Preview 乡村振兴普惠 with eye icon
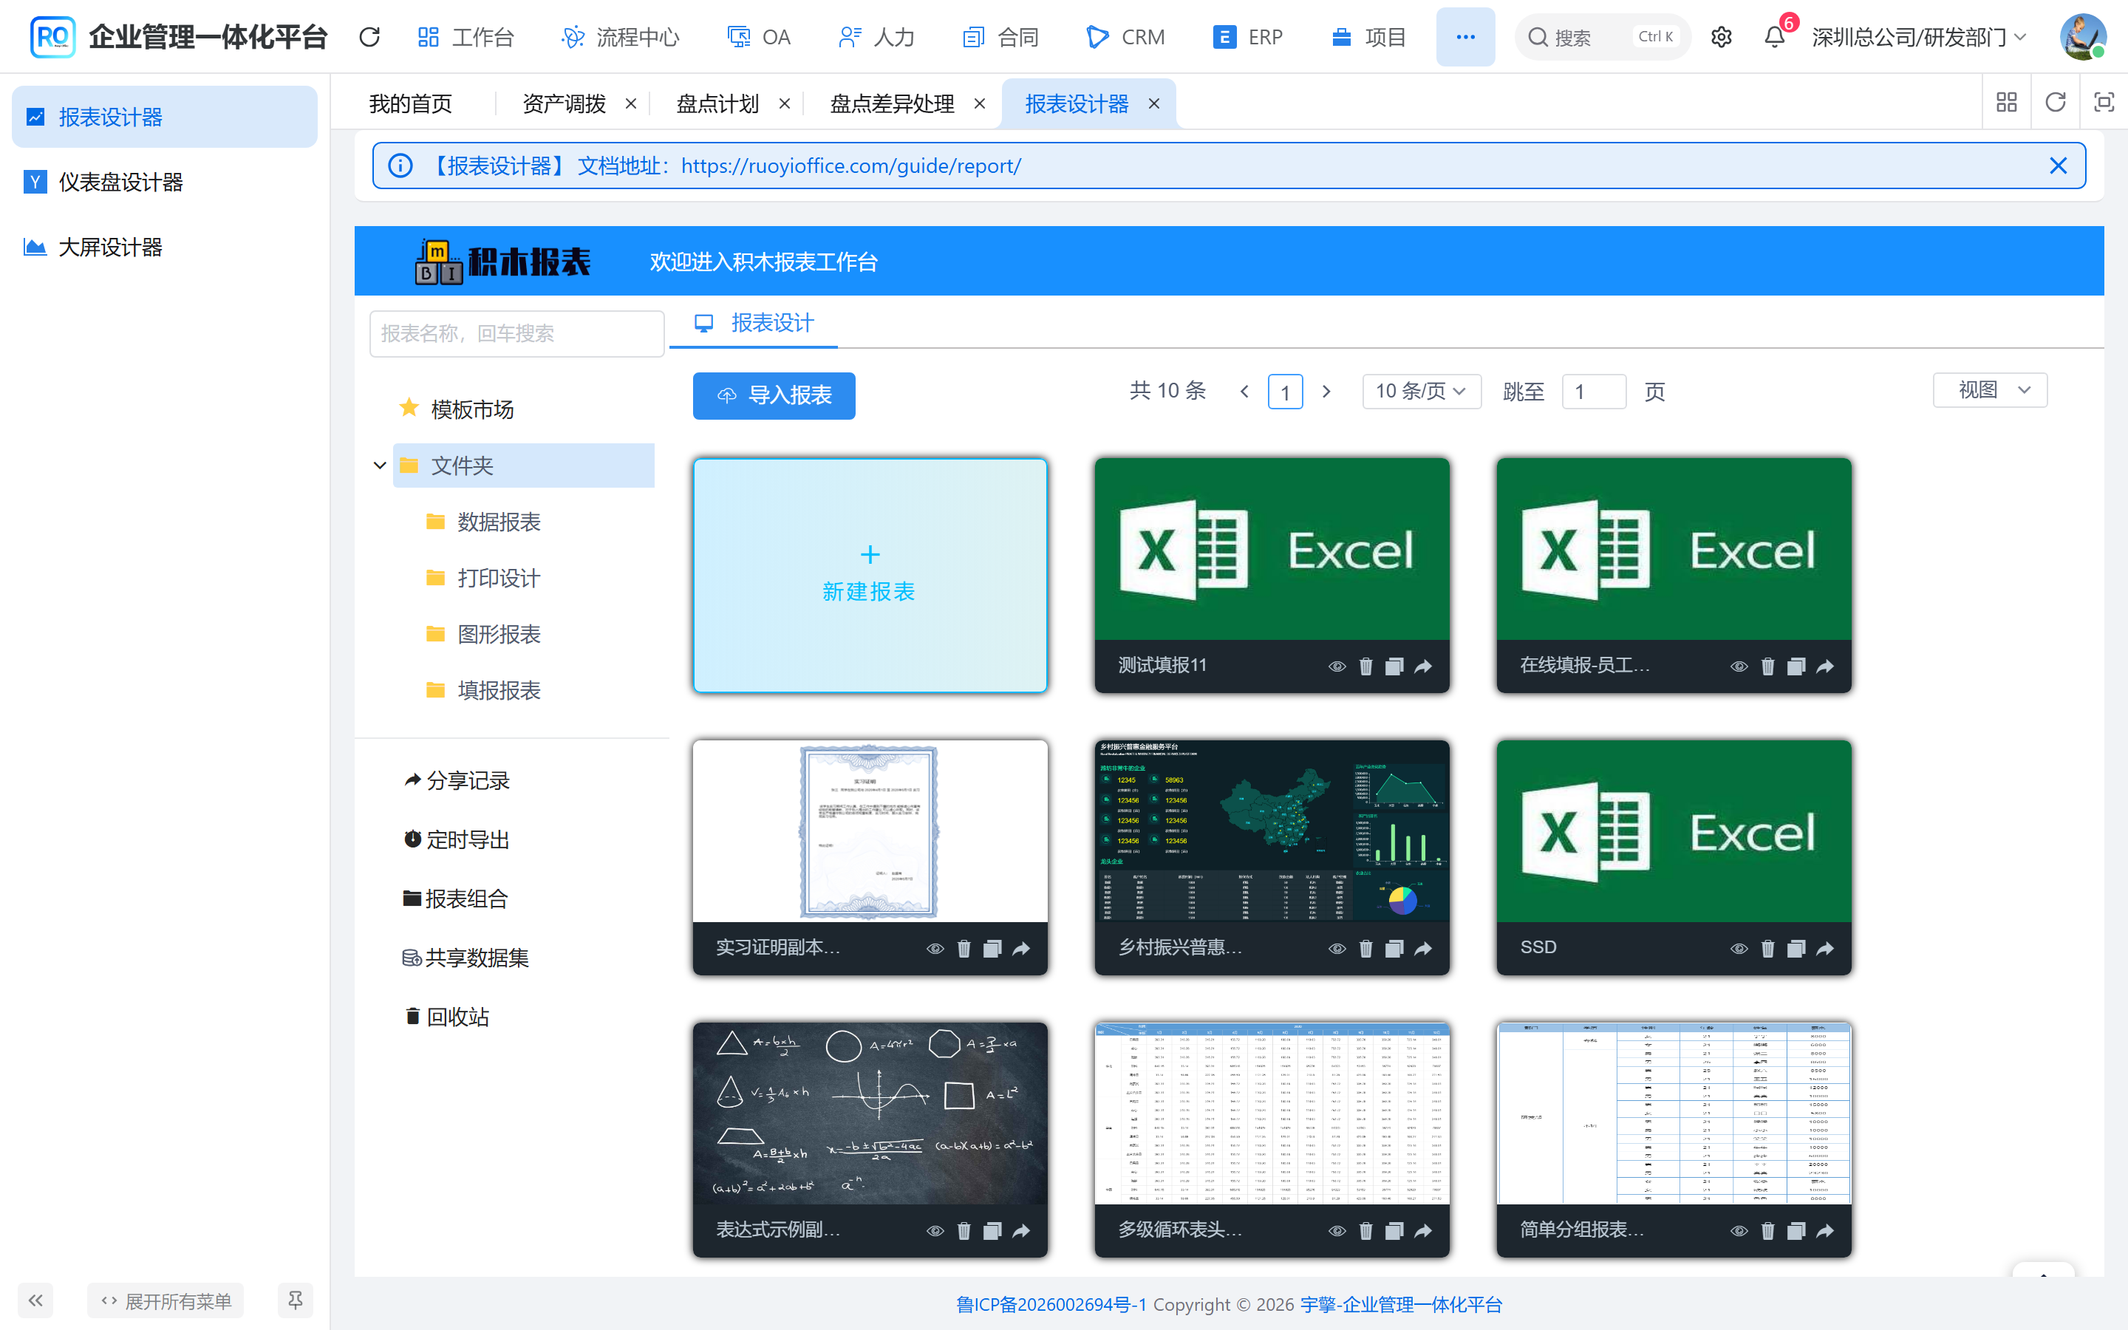Image resolution: width=2128 pixels, height=1330 pixels. (1337, 948)
